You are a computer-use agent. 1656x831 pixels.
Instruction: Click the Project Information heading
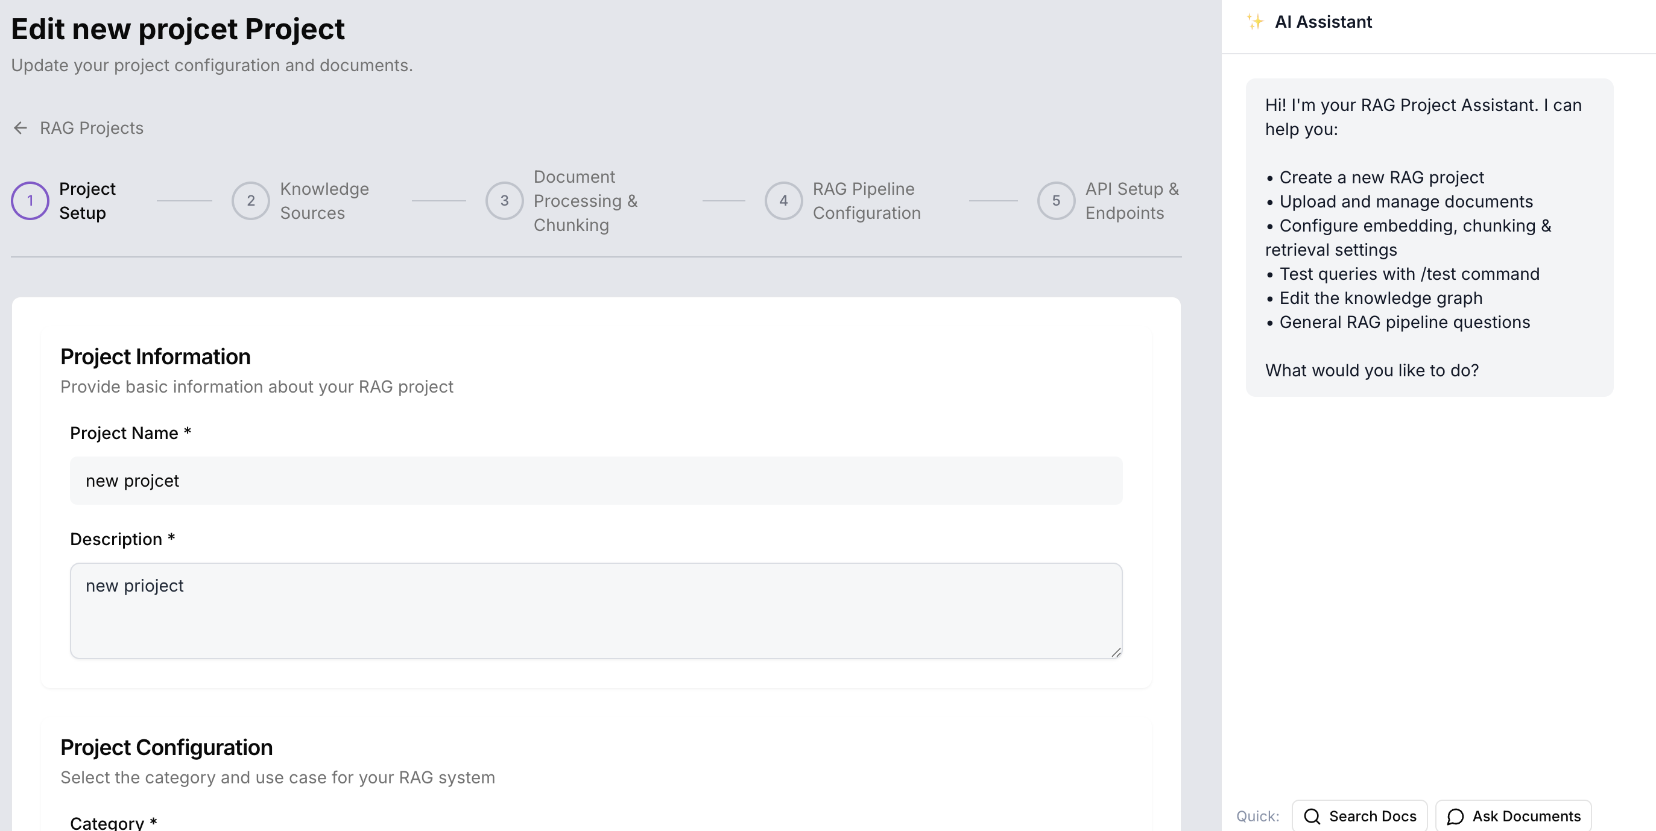(156, 356)
